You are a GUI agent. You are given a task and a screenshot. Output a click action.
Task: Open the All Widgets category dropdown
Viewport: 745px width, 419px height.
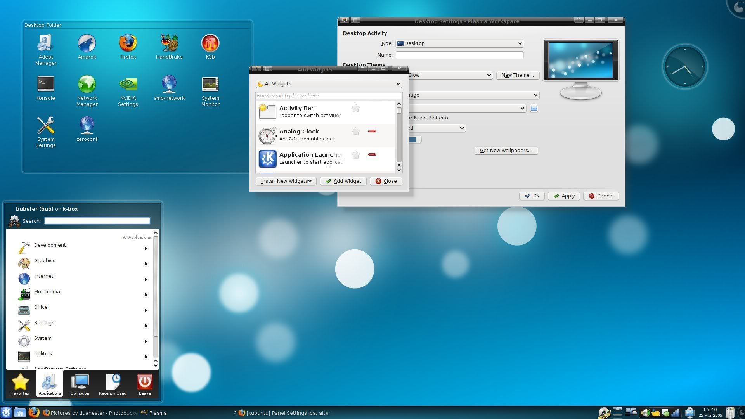329,84
